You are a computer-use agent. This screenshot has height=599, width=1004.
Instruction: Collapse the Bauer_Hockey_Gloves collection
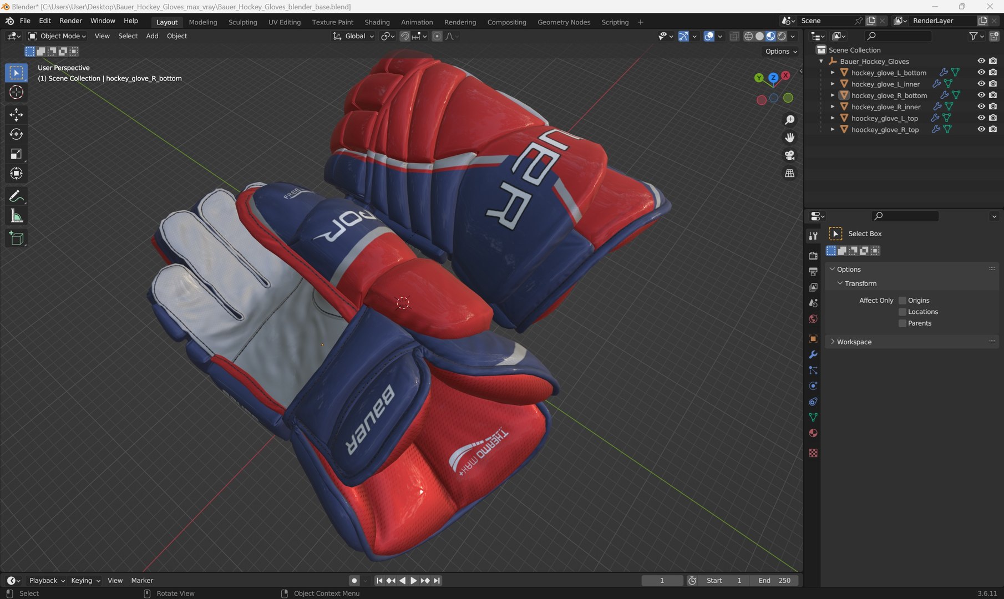point(822,62)
